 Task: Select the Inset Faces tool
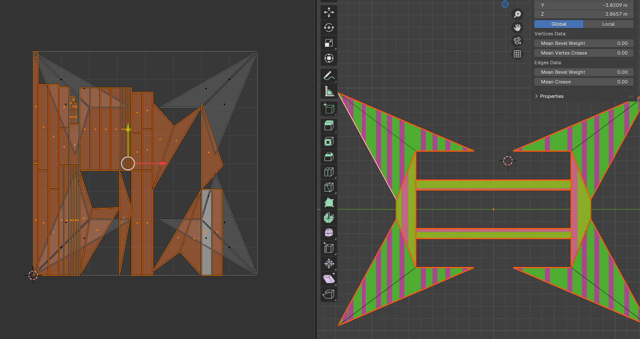pos(329,141)
